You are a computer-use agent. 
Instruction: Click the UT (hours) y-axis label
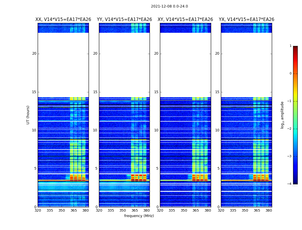coord(28,115)
